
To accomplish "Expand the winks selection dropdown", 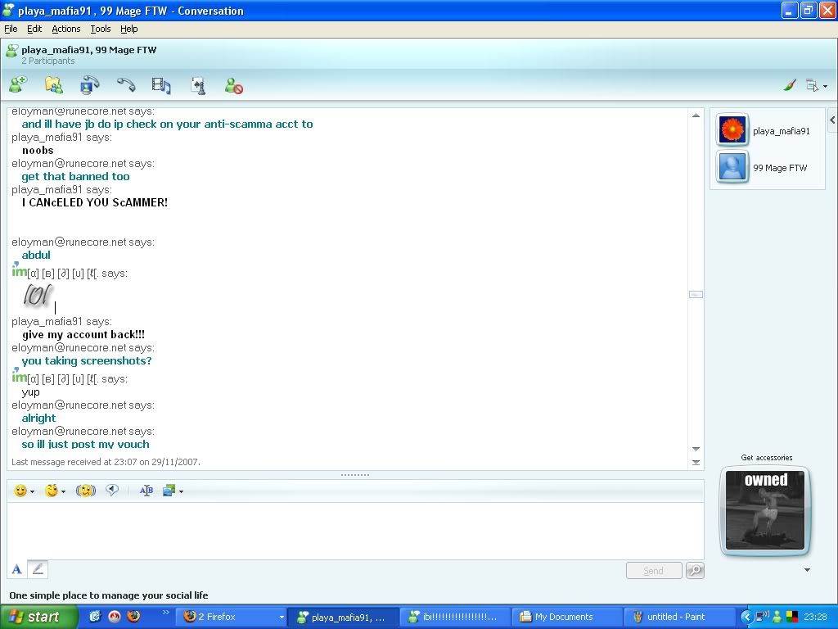I will (x=63, y=491).
